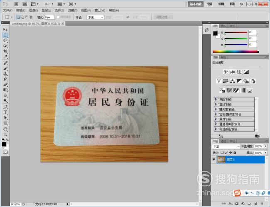
Task: Open the layer blend mode dropdown
Action: pos(226,146)
